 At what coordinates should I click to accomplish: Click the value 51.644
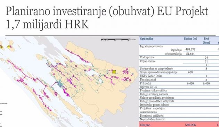[190, 53]
